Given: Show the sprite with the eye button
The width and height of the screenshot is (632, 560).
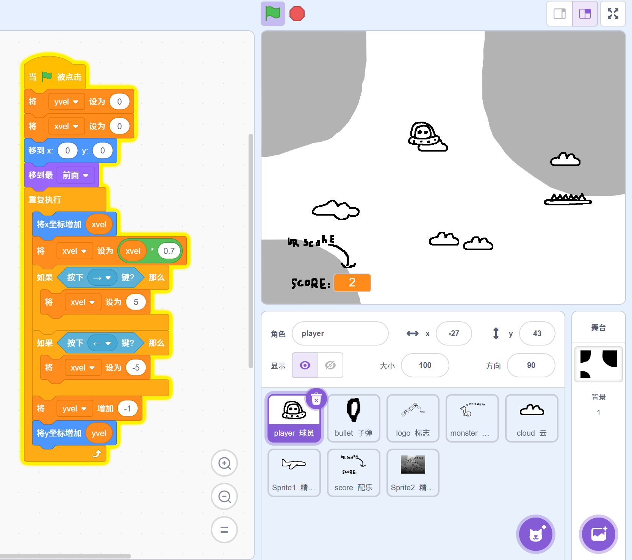Looking at the screenshot, I should point(305,365).
